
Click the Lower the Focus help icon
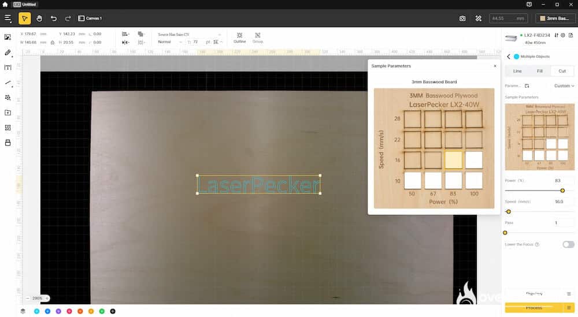(537, 244)
